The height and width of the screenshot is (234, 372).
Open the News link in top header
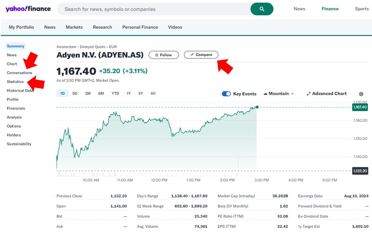299,9
